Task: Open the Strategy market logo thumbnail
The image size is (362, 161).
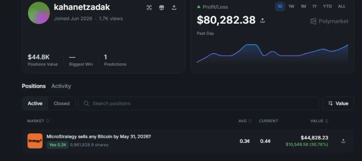Action: [35, 141]
